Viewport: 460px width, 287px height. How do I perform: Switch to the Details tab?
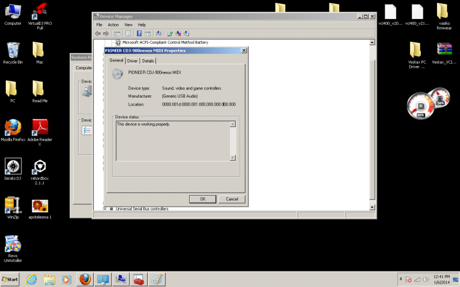click(x=148, y=61)
